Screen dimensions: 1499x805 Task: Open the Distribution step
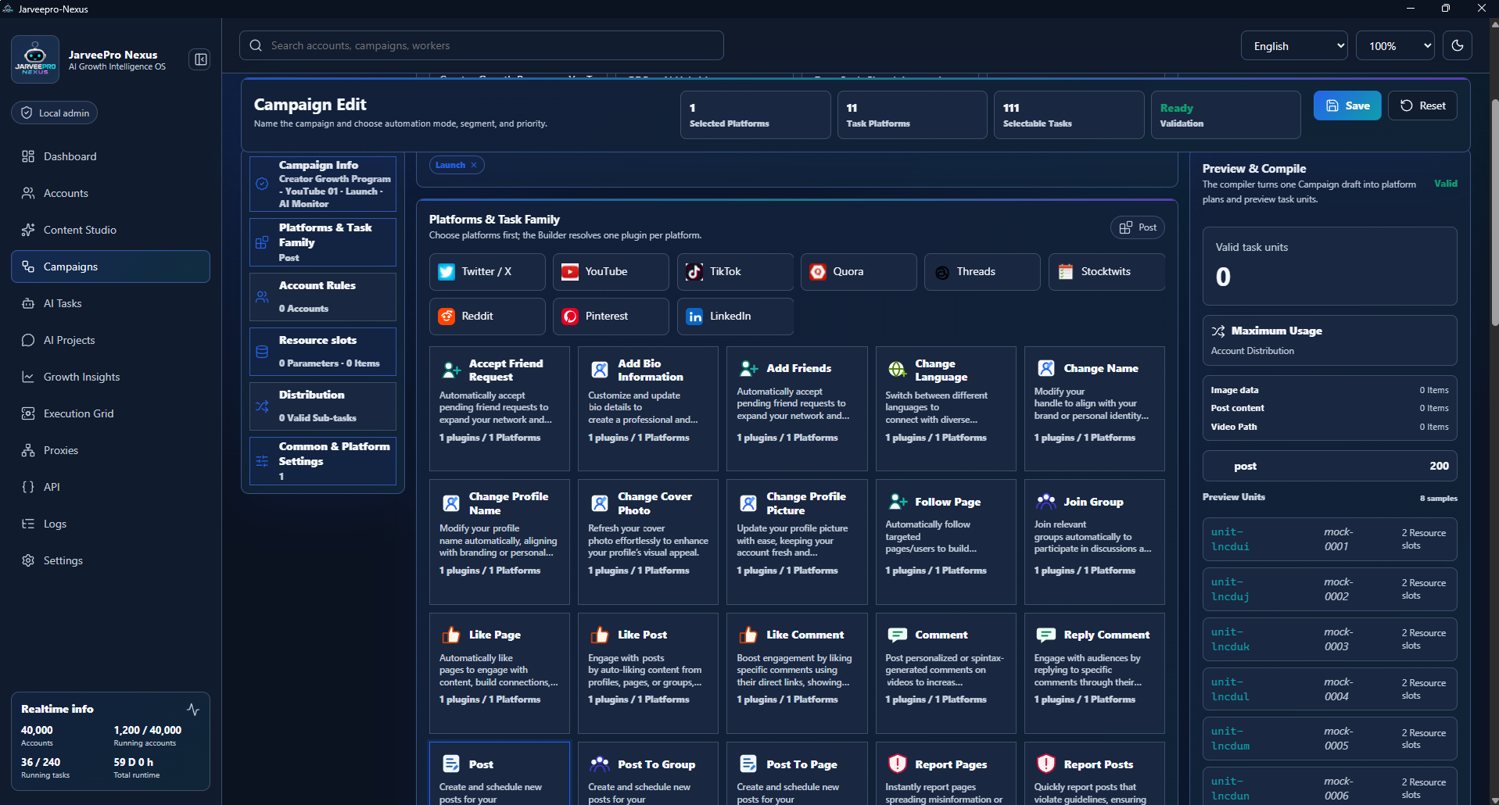[x=323, y=406]
